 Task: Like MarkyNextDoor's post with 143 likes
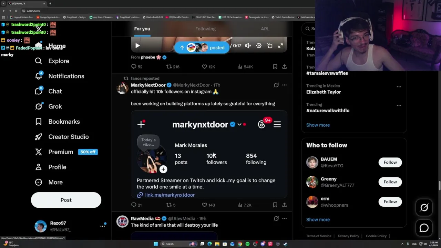tap(208, 205)
